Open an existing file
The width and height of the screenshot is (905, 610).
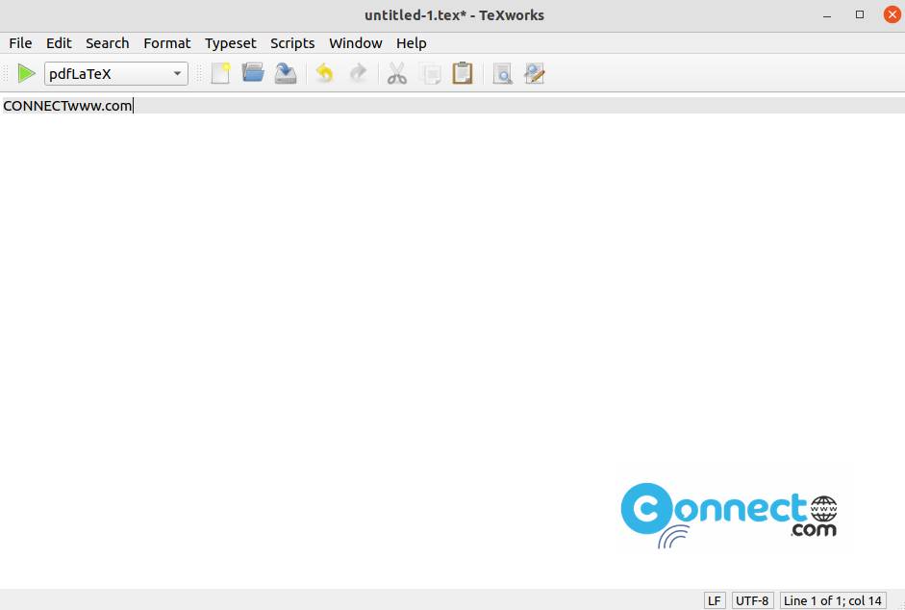[253, 73]
